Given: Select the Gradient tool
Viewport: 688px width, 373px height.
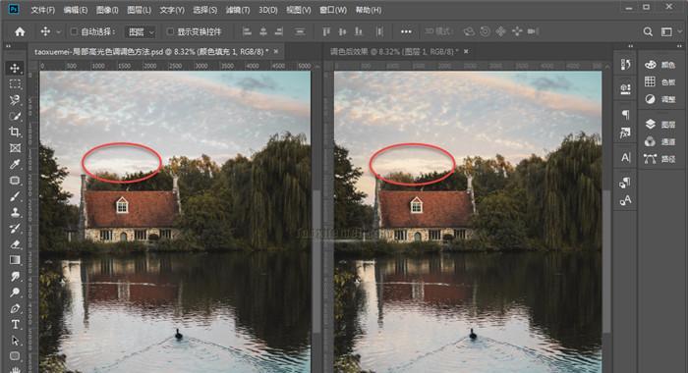Looking at the screenshot, I should 15,260.
